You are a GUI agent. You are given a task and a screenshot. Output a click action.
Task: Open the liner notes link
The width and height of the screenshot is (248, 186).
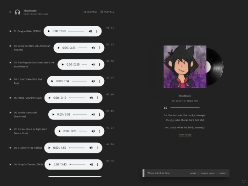click(185, 135)
